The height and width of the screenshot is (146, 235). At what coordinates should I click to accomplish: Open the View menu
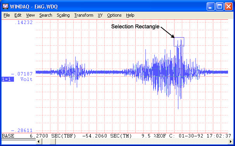tap(30, 15)
